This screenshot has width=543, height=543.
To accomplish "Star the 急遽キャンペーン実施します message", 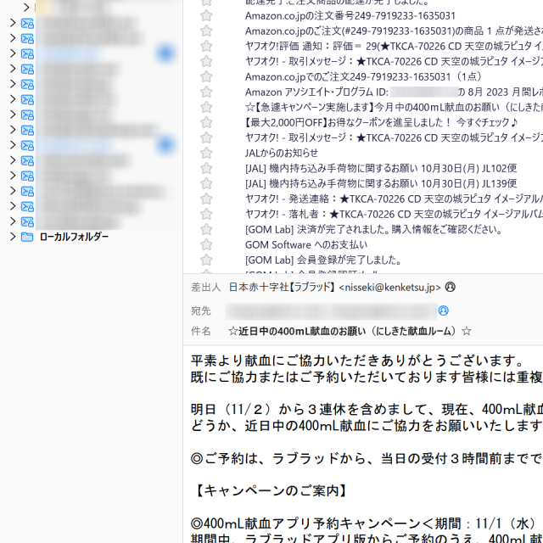I will coord(206,107).
